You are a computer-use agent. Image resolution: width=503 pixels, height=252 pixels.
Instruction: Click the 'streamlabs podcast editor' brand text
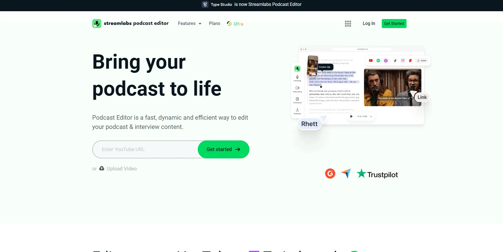tap(136, 23)
